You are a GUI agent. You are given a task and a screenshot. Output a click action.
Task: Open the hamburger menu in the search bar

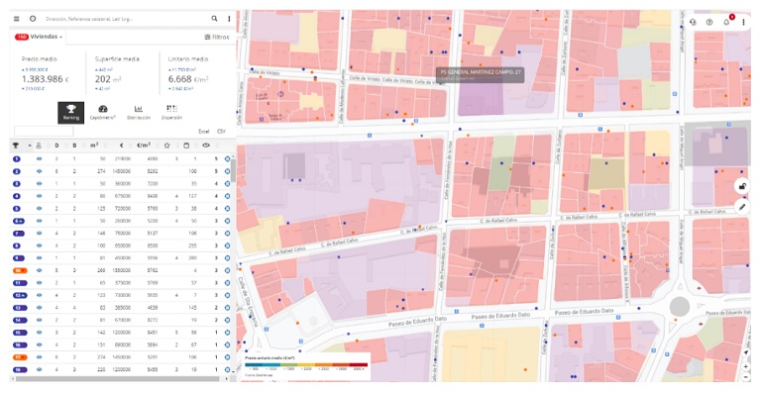[17, 19]
